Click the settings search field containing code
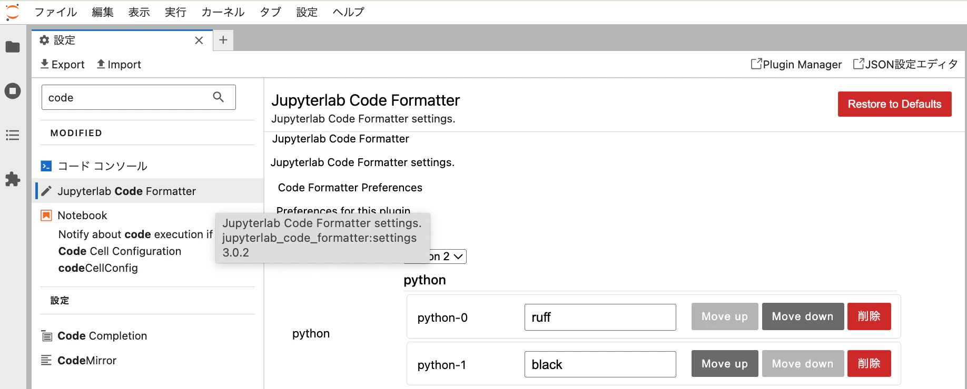Image resolution: width=967 pixels, height=389 pixels. (139, 97)
